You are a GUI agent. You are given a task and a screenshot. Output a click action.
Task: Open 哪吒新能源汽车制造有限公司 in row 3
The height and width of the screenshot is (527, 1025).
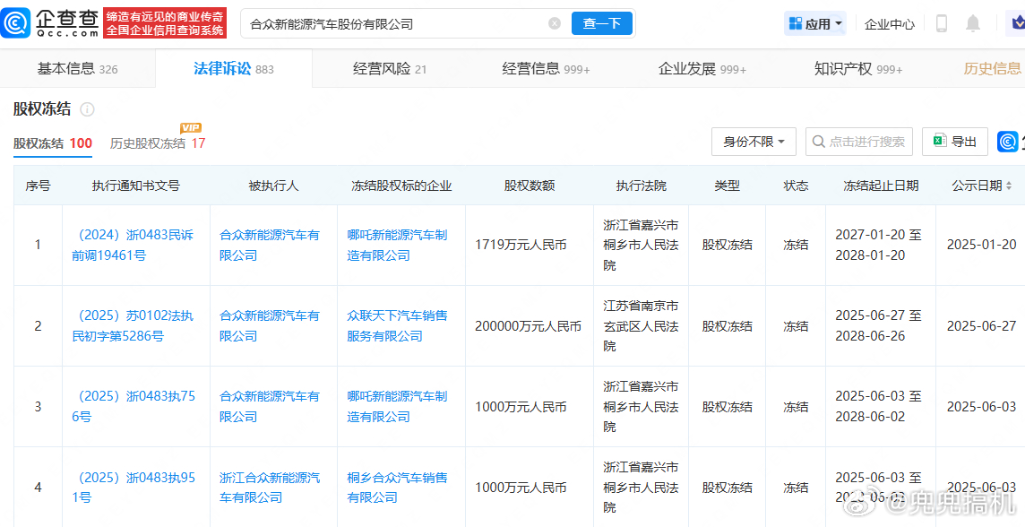coord(398,406)
